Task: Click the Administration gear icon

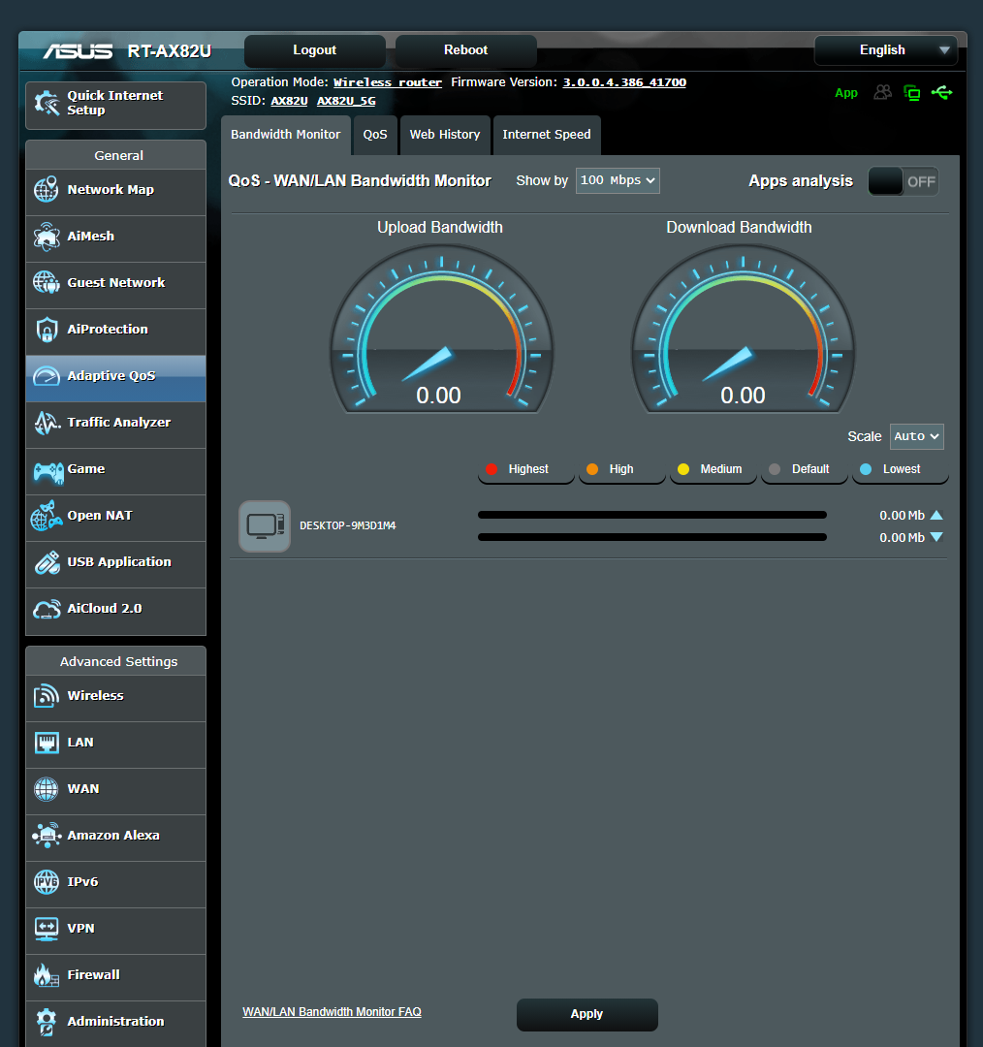Action: coord(47,1022)
